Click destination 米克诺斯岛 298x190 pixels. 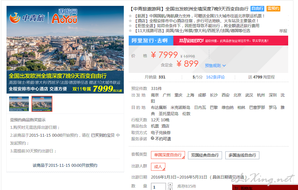(180, 108)
